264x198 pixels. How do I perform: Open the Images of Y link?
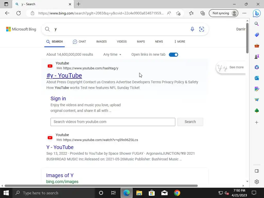pyautogui.click(x=60, y=175)
